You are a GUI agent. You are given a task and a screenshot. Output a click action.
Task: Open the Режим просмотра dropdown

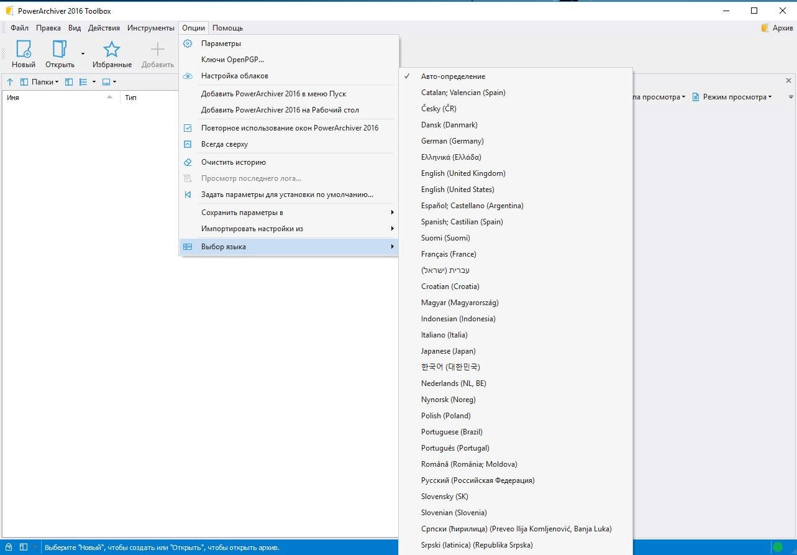point(770,97)
